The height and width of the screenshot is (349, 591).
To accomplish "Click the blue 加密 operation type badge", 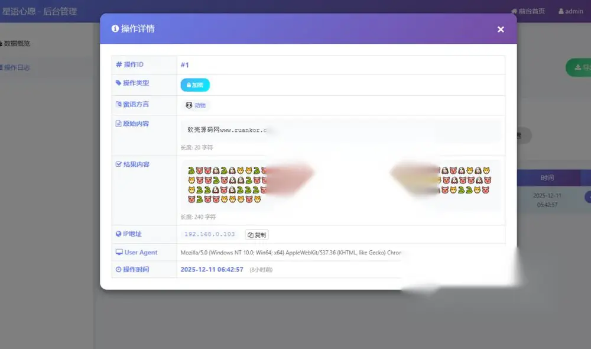I will pos(195,85).
